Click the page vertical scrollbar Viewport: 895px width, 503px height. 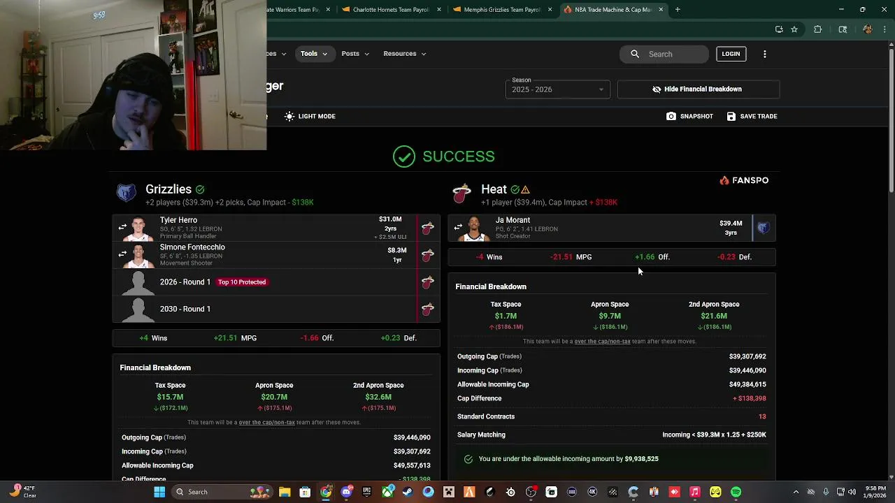[x=891, y=119]
